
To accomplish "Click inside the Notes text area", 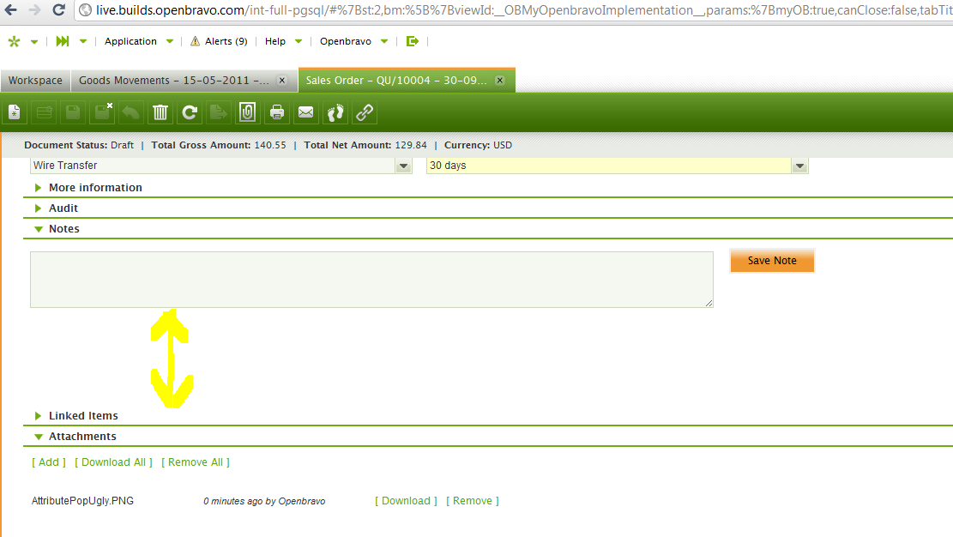I will pos(371,280).
